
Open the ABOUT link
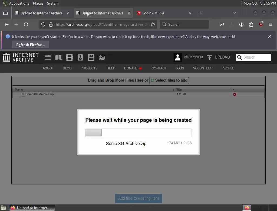(x=48, y=68)
